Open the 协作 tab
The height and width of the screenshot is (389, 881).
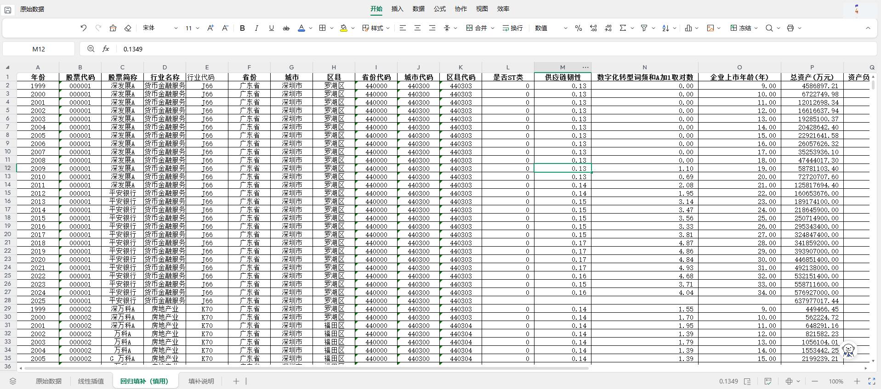[x=461, y=9]
